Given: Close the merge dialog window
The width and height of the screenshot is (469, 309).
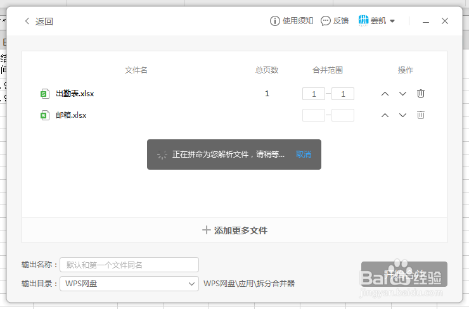Looking at the screenshot, I should click(445, 21).
